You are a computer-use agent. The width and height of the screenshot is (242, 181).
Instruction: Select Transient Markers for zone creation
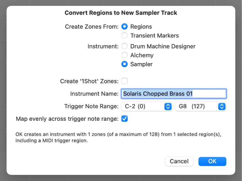click(124, 36)
